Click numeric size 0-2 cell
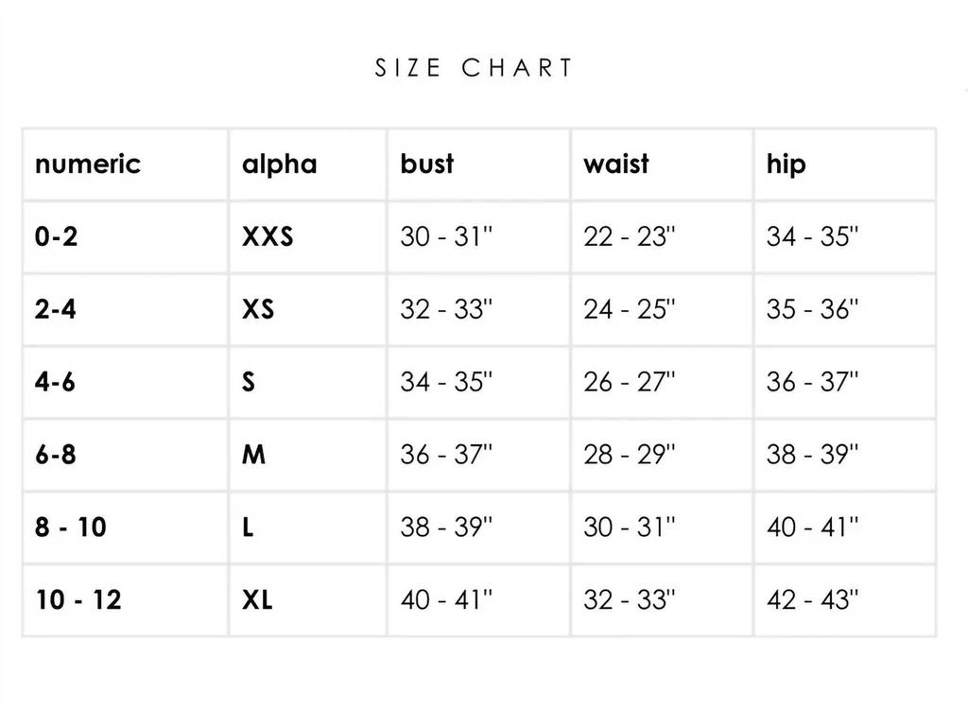Screen dimensions: 968x709 [126, 237]
